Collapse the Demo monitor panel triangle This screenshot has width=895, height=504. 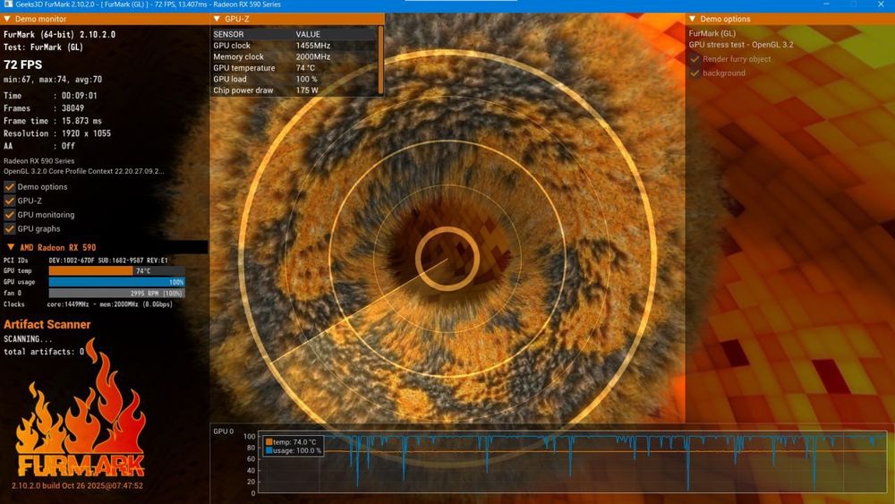tap(7, 19)
